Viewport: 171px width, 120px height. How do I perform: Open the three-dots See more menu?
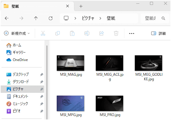click(132, 33)
